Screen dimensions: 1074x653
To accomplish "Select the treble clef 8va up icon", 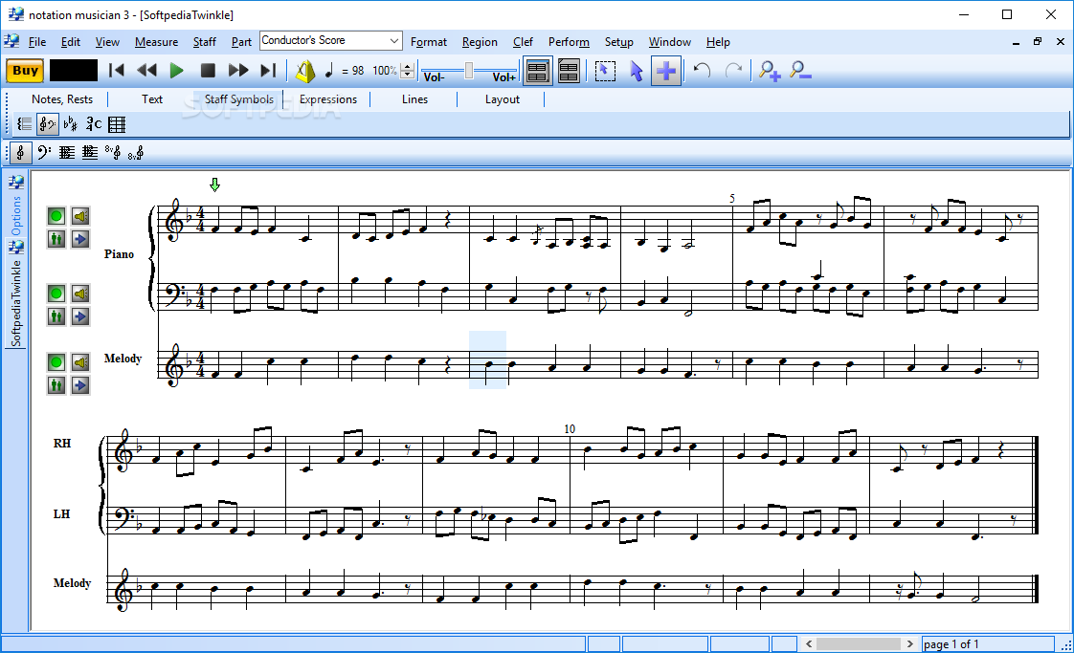I will coord(113,153).
